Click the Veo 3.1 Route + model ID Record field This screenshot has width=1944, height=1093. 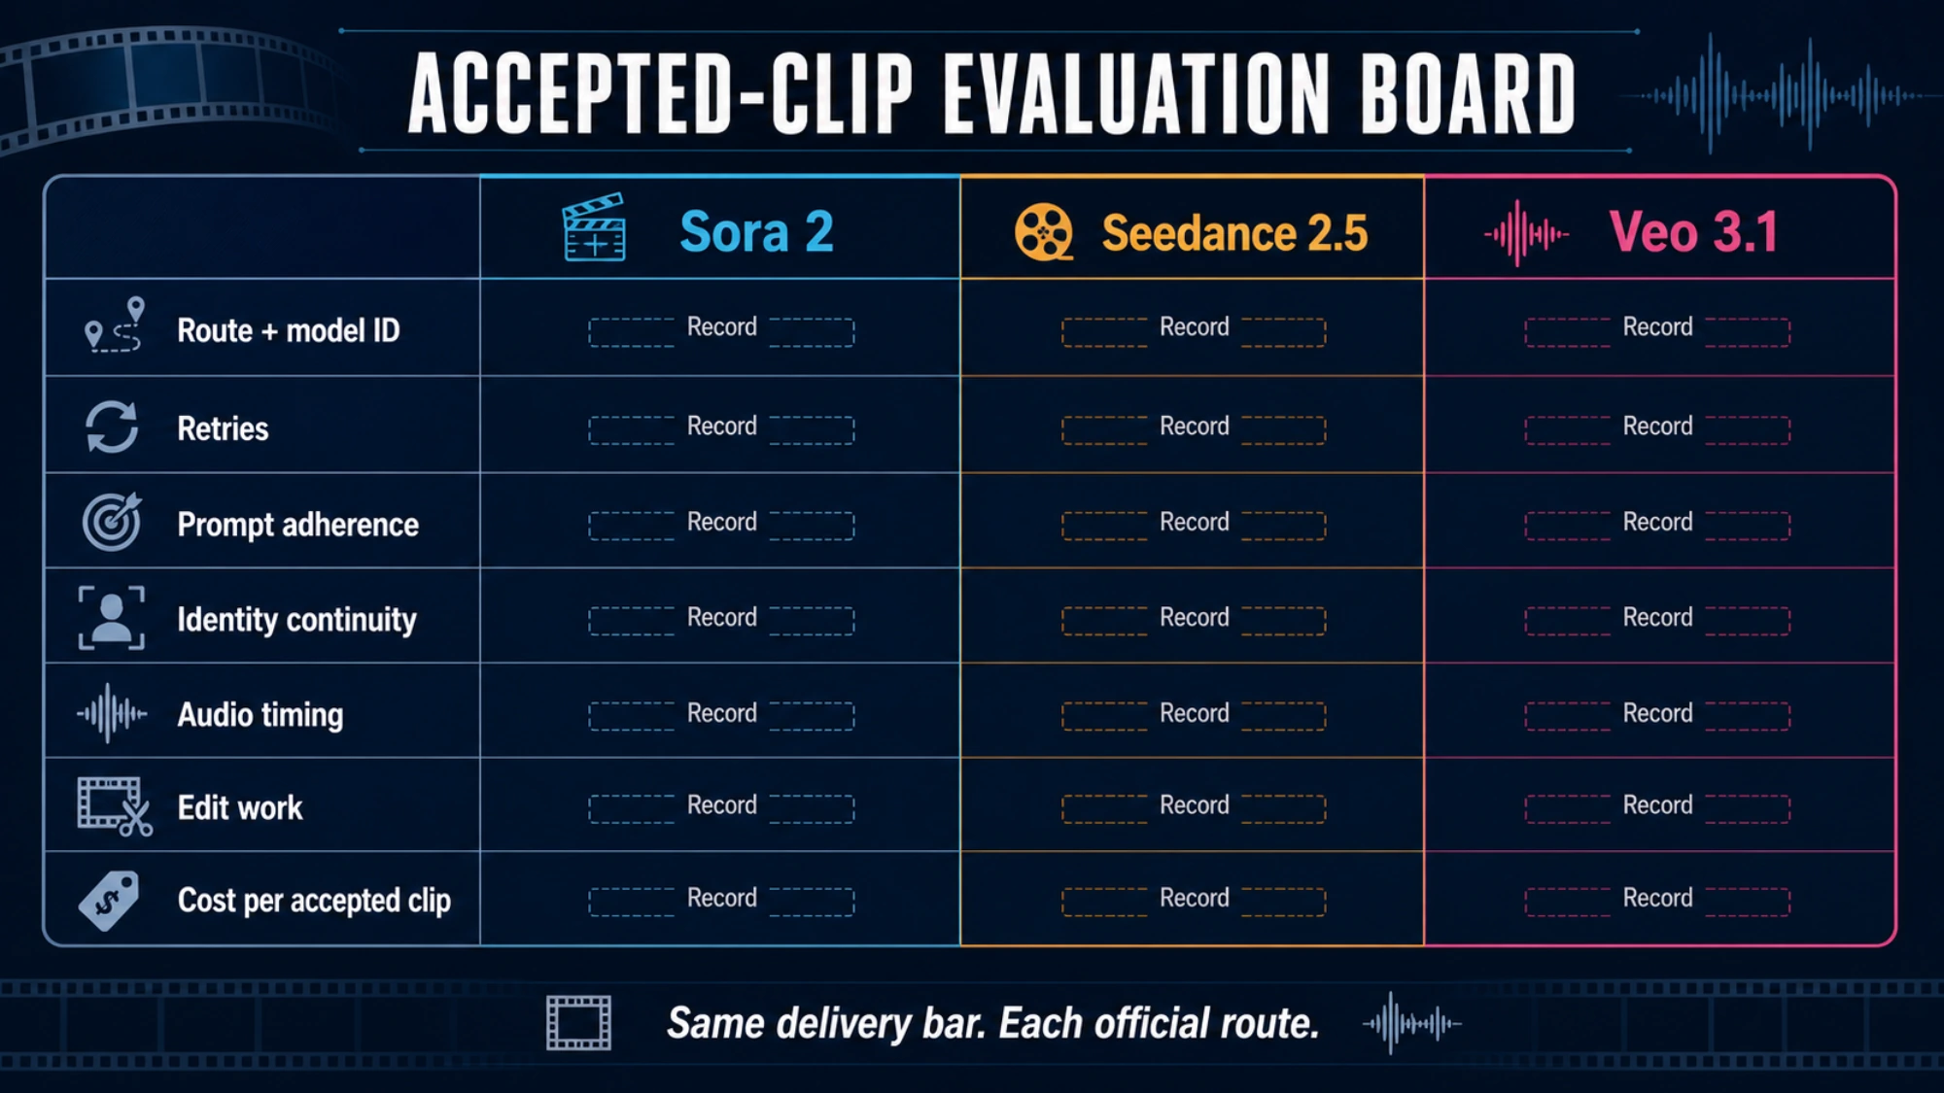click(x=1657, y=330)
